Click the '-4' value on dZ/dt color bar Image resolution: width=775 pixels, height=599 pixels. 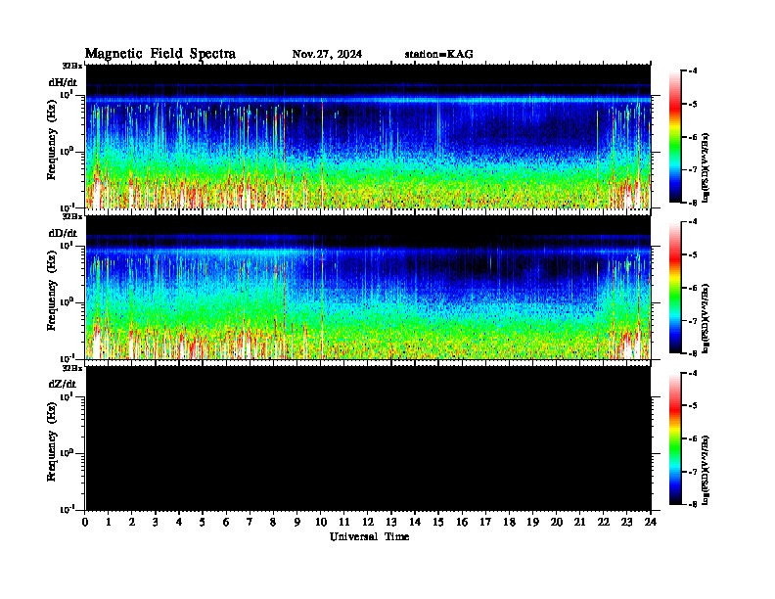coord(693,373)
